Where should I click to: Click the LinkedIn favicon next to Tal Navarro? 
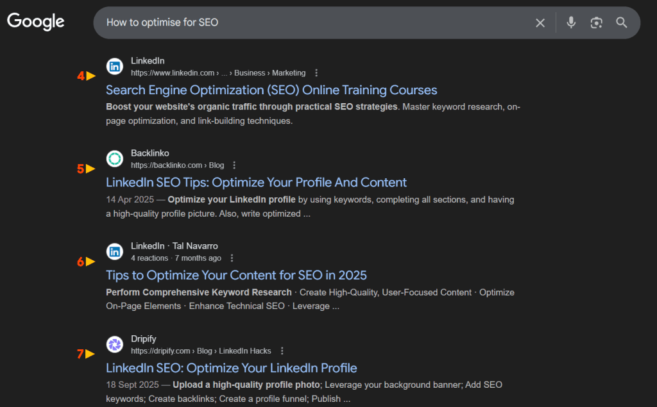point(114,251)
